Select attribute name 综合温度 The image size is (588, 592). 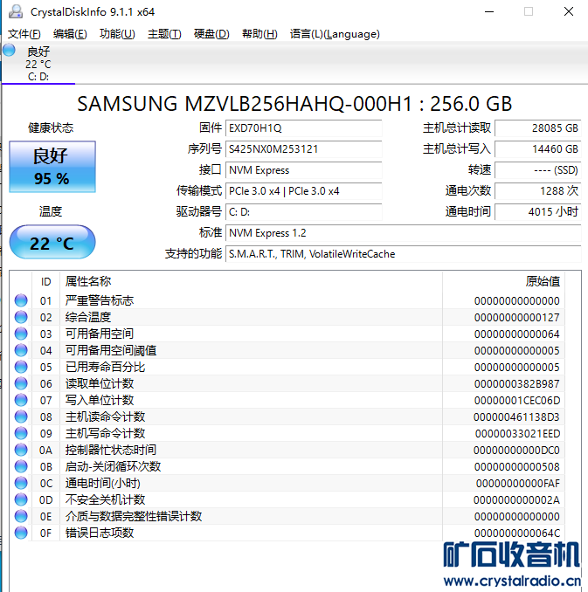click(88, 317)
